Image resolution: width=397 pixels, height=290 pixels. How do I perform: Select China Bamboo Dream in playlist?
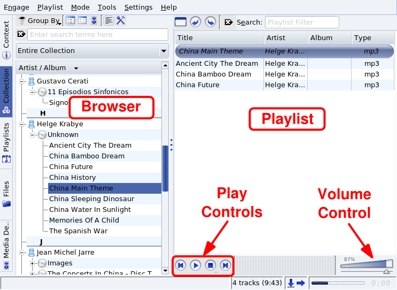tap(213, 74)
